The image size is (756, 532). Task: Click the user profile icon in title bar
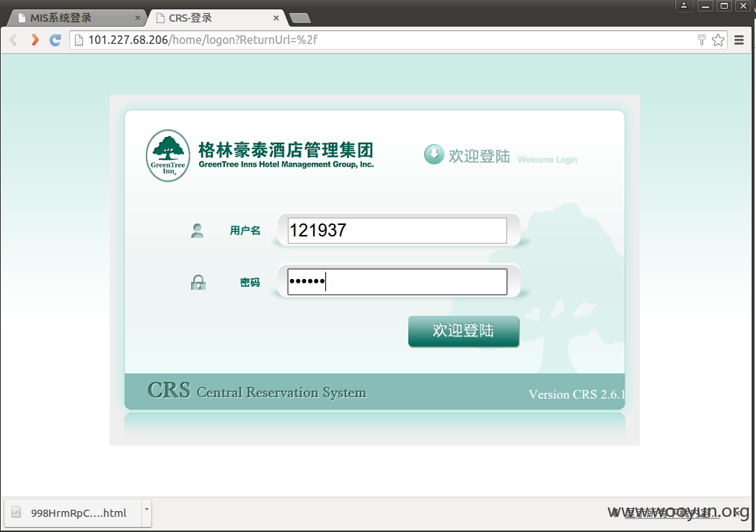point(684,6)
